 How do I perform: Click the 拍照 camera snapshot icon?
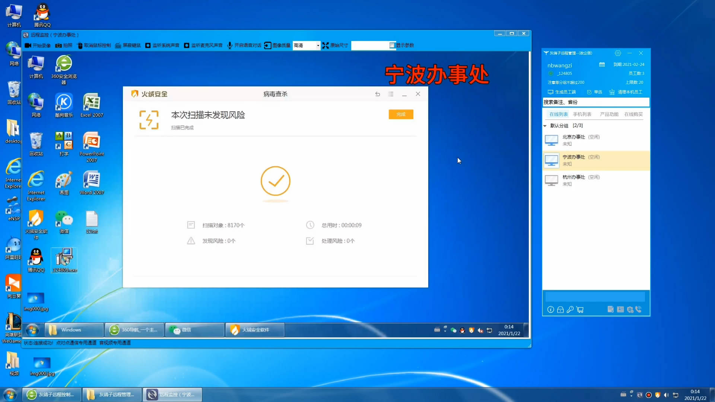click(58, 45)
